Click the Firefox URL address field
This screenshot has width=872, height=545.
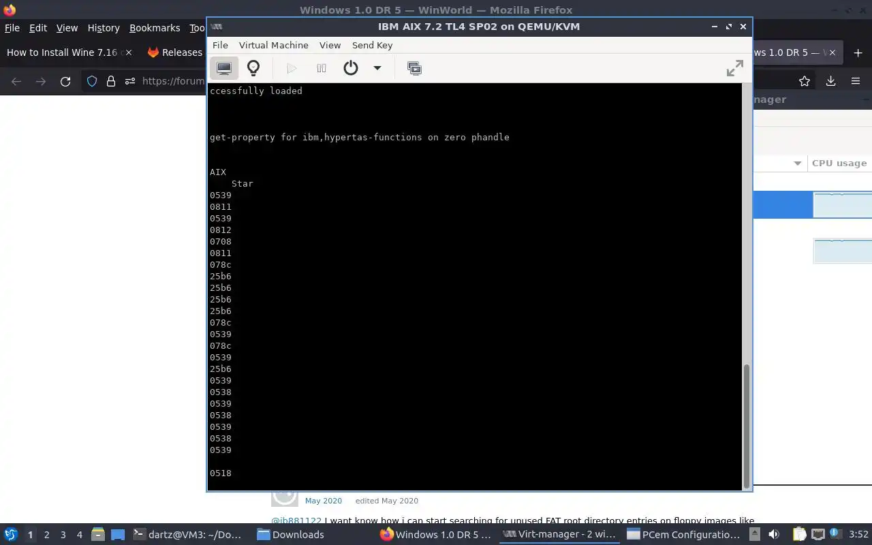coord(173,81)
